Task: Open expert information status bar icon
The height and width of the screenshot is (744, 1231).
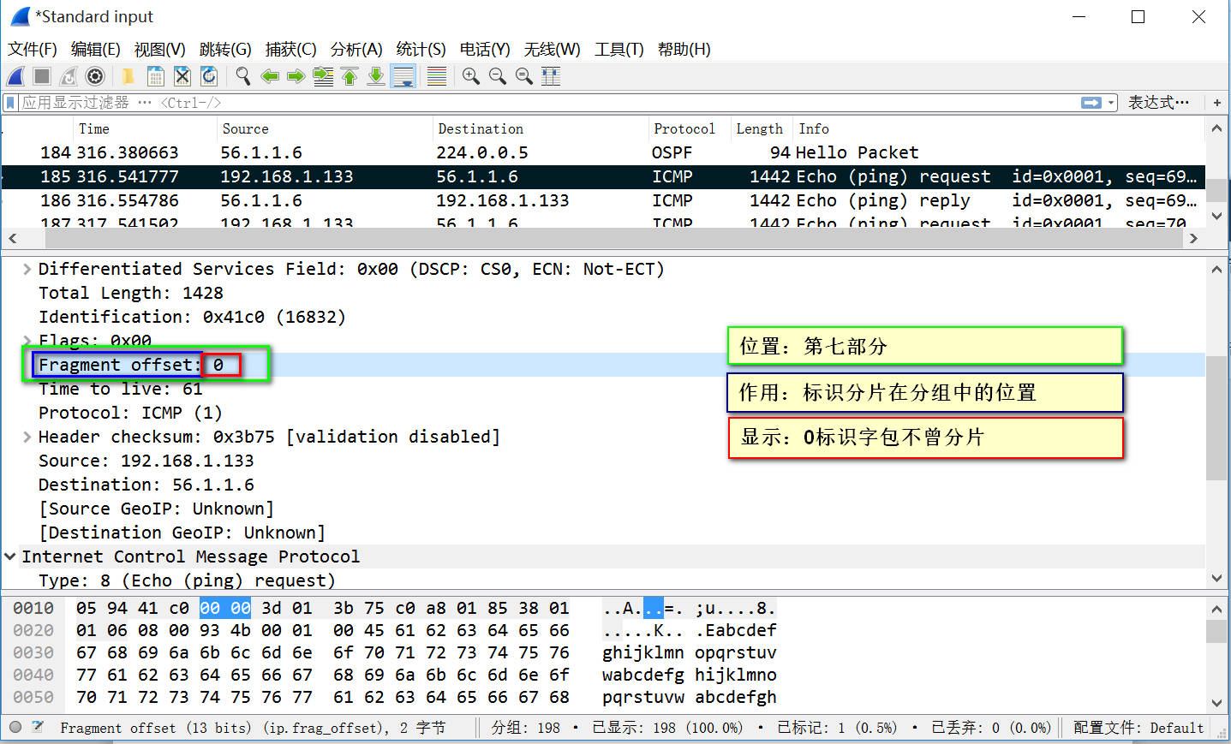Action: pyautogui.click(x=15, y=727)
